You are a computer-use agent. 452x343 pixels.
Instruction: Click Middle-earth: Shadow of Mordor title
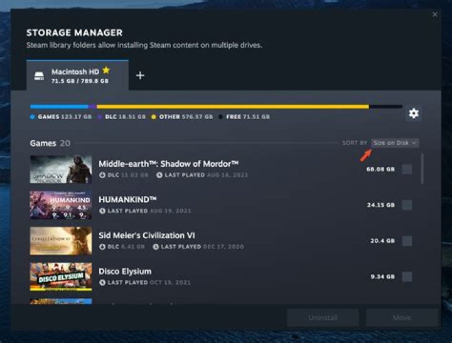tap(169, 164)
